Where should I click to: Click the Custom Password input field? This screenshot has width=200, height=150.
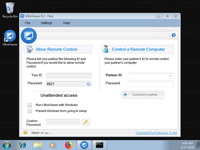(x=63, y=122)
